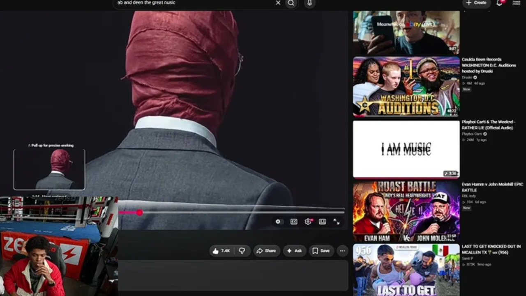Open the notifications bell
This screenshot has height=296, width=526.
point(500,3)
